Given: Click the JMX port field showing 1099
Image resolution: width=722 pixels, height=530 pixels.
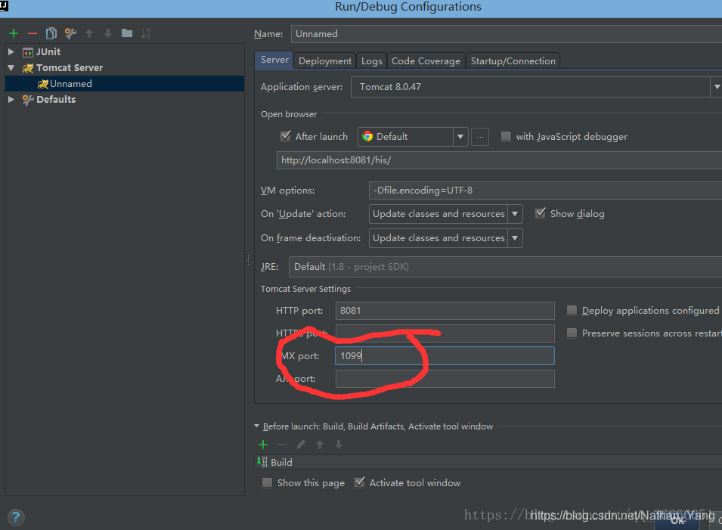Looking at the screenshot, I should coord(445,356).
